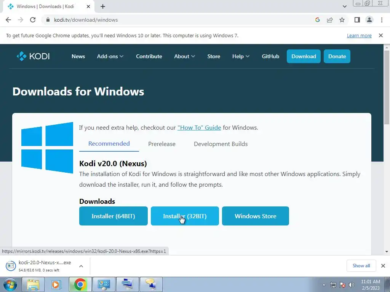Open the GitHub link in the navigation

coord(270,56)
